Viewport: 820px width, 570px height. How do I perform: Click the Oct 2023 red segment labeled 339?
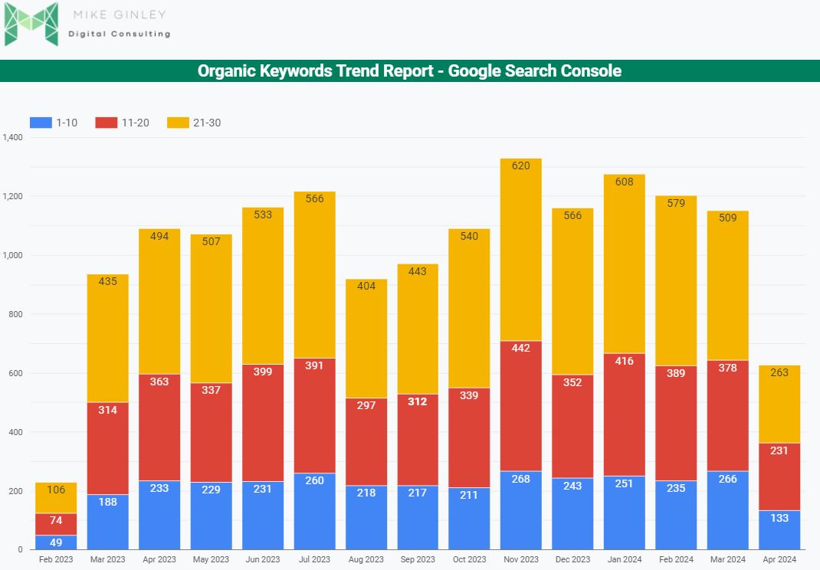(470, 437)
